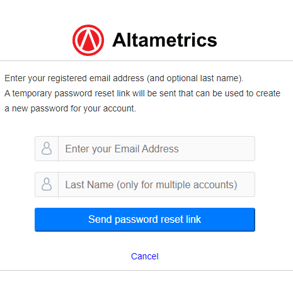
Task: Click the '(only for multiple accounts)' placeholder text
Action: (177, 185)
